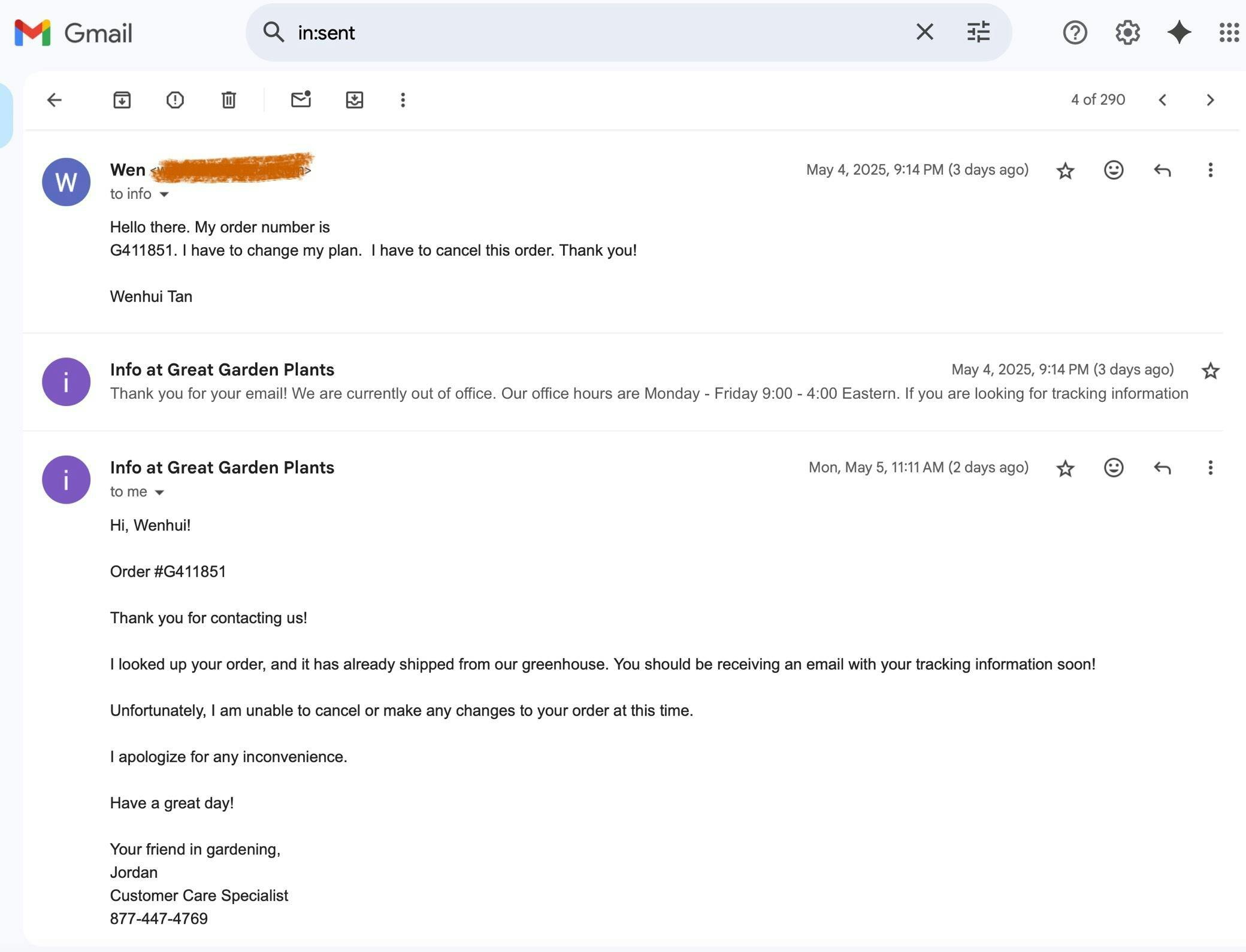This screenshot has width=1246, height=952.
Task: Delete the conversation with trash icon
Action: (228, 100)
